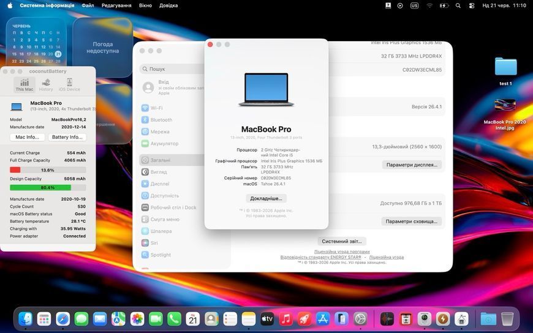
Task: Click Mac Info button in coconutBattery
Action: [x=28, y=137]
